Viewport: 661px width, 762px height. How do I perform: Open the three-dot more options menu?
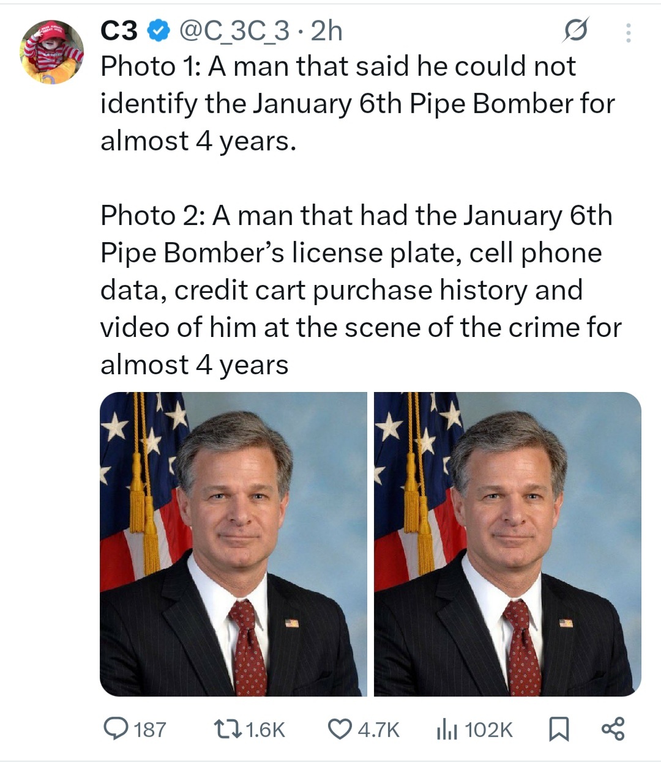628,32
